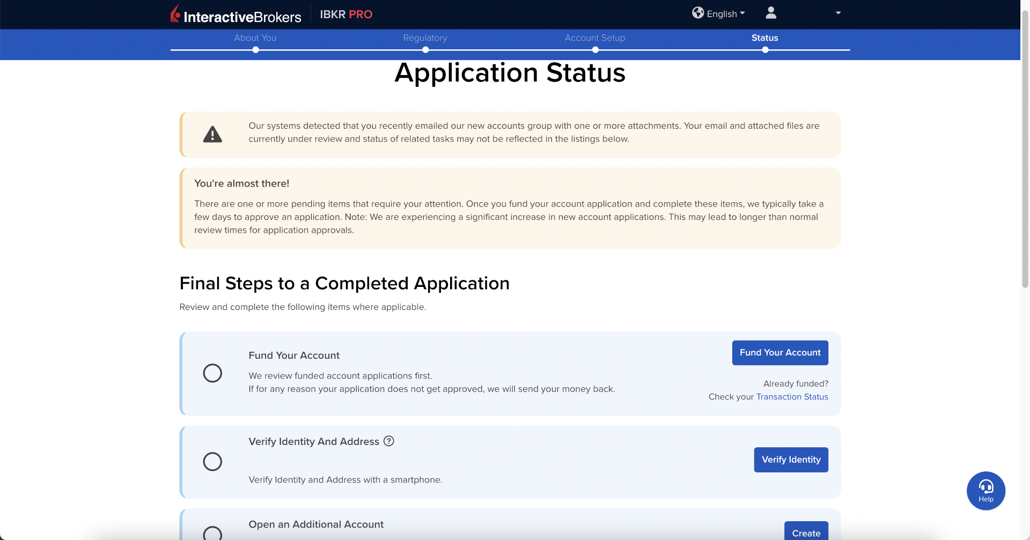Go to the Regulatory step
This screenshot has height=540, width=1030.
425,38
